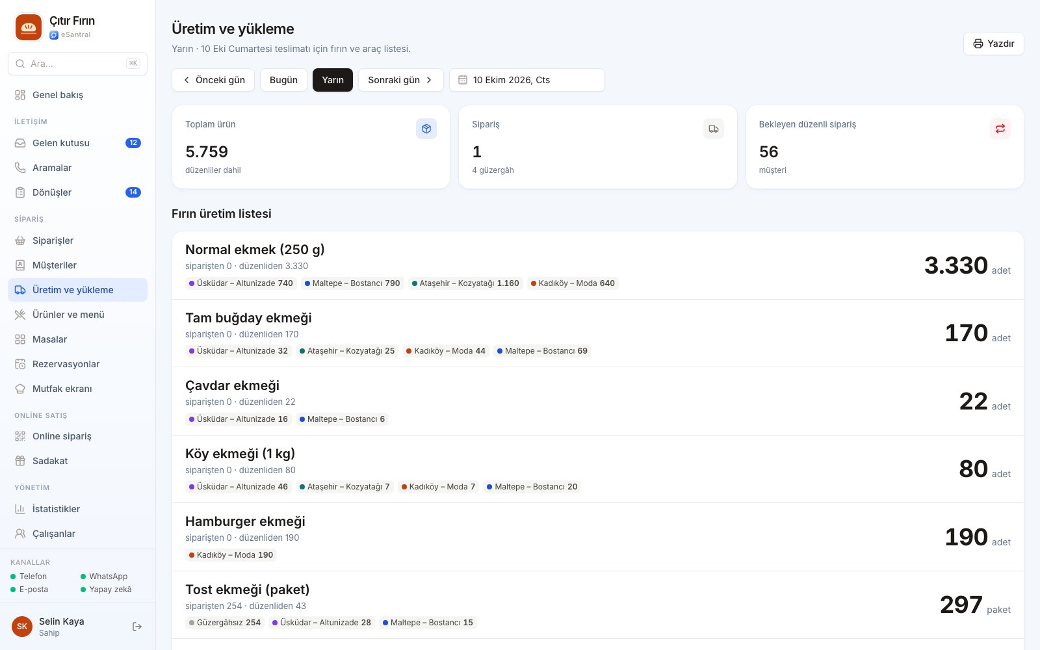Click the 3.330 adet total
This screenshot has width=1040, height=650.
[967, 265]
